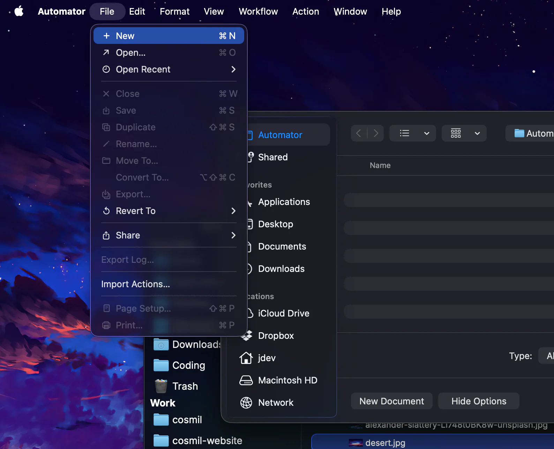Click the plus icon beside New
Image resolution: width=554 pixels, height=449 pixels.
(x=106, y=36)
